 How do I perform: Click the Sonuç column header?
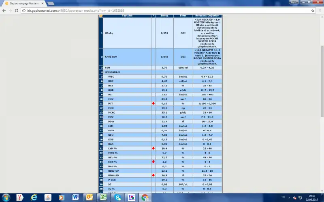coord(164,16)
